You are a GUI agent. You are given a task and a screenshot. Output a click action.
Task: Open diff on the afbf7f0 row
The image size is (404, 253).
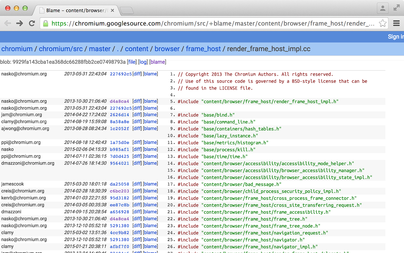[137, 247]
